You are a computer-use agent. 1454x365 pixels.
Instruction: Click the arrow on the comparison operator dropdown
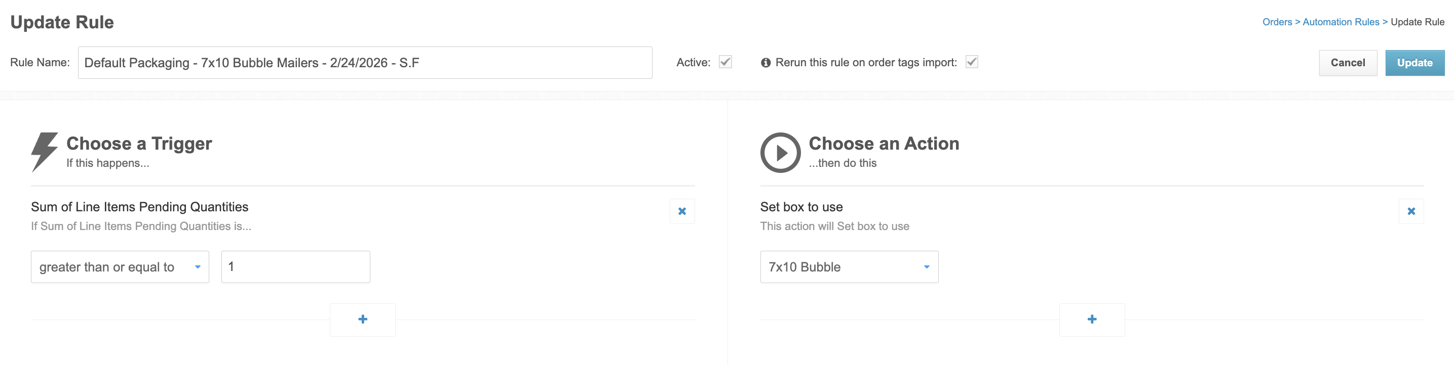[x=198, y=267]
